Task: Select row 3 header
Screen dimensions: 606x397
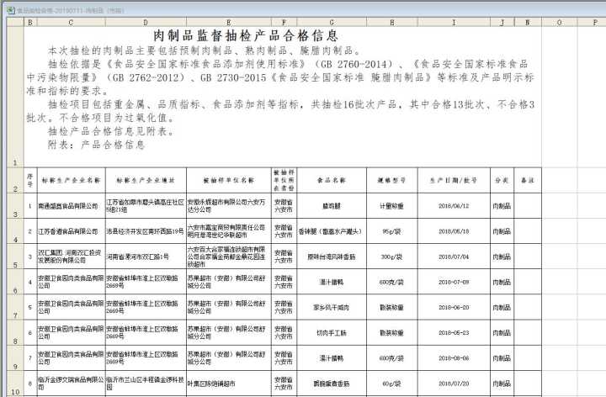Action: coord(15,206)
